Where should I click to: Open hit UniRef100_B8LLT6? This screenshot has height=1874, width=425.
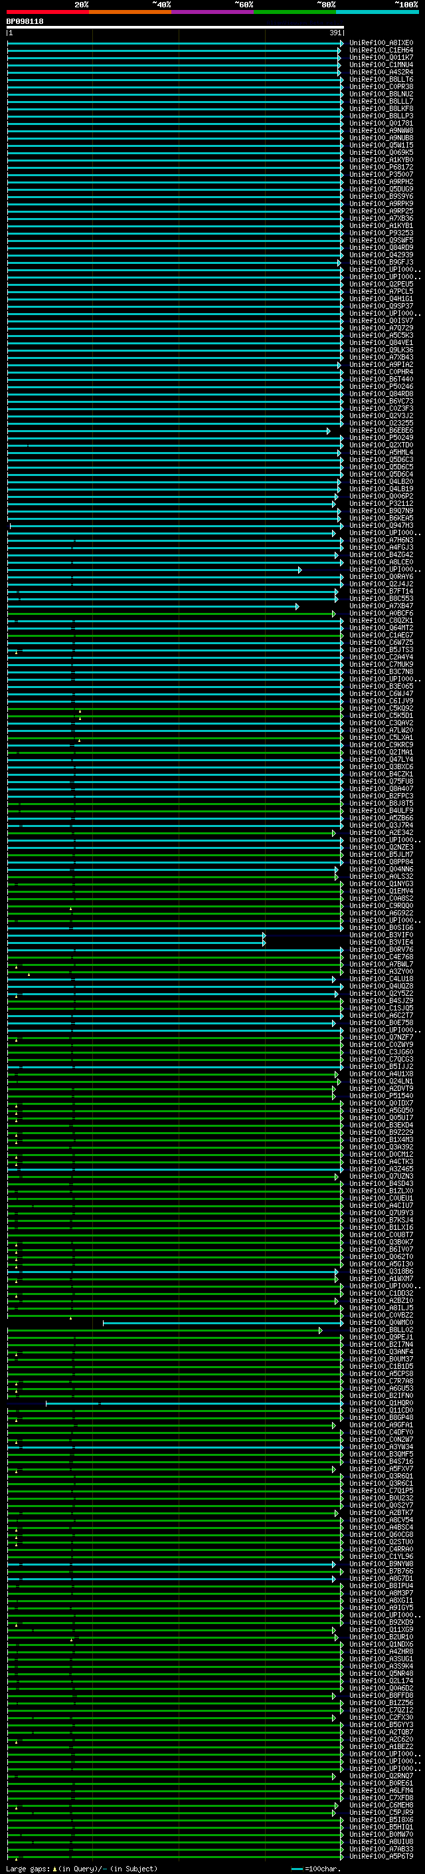381,79
